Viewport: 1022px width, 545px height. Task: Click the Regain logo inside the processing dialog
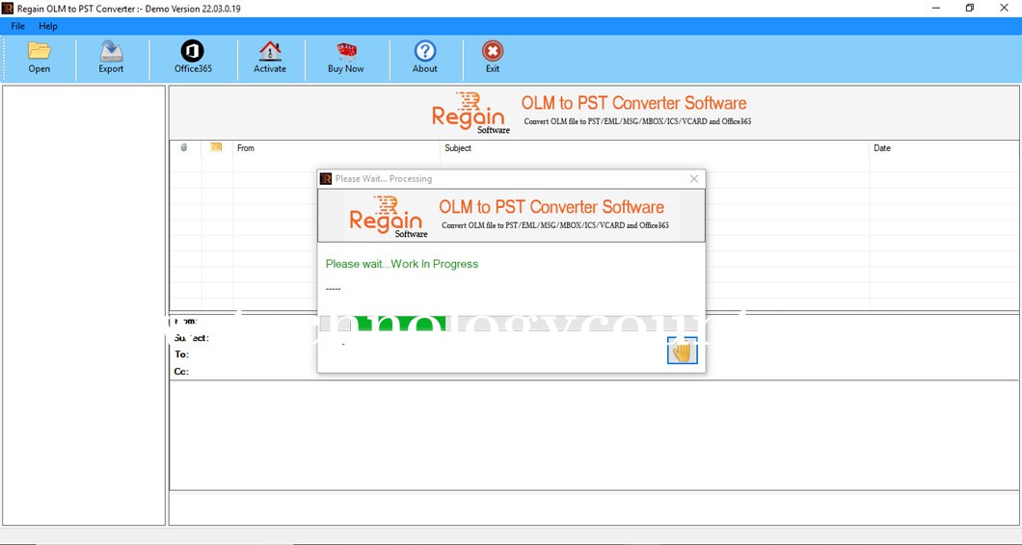[389, 217]
